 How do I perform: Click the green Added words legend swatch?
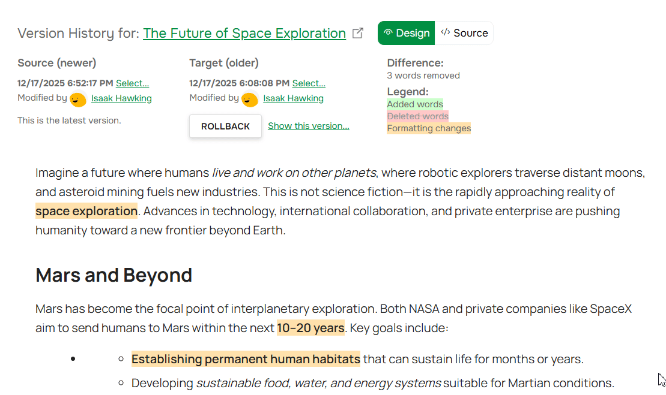click(415, 104)
